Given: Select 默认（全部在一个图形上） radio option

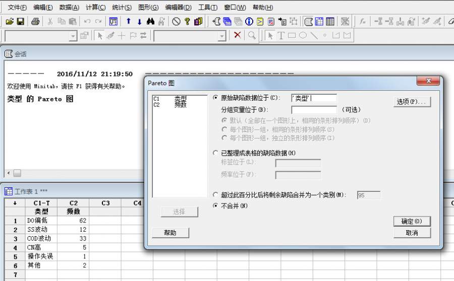Looking at the screenshot, I should [224, 120].
